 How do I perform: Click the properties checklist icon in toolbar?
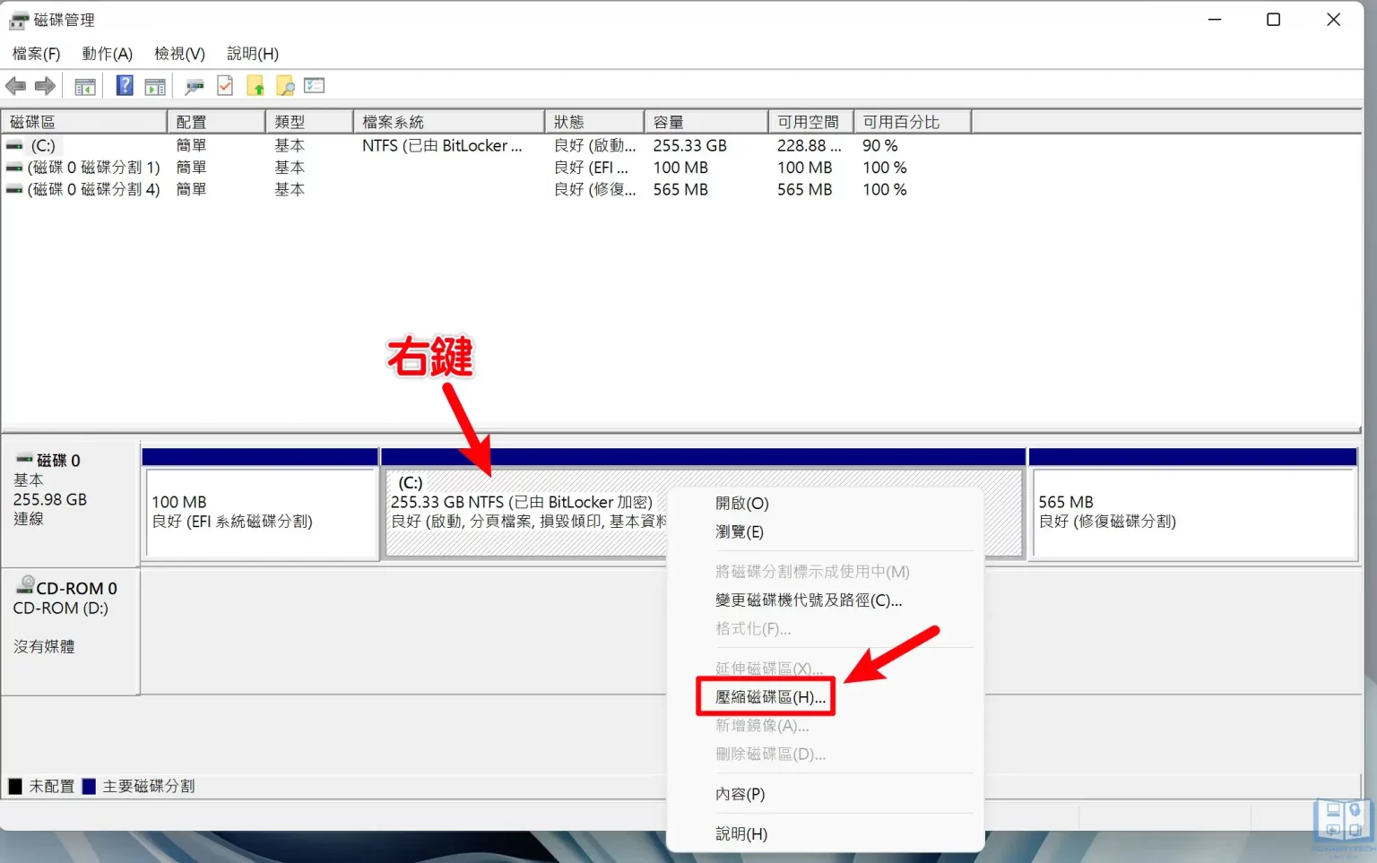tap(314, 85)
